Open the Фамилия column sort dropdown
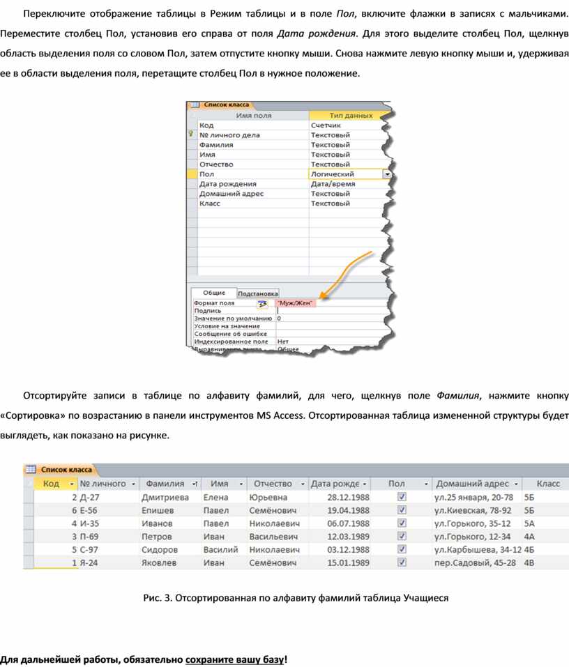Image resolution: width=569 pixels, height=667 pixels. pos(195,484)
